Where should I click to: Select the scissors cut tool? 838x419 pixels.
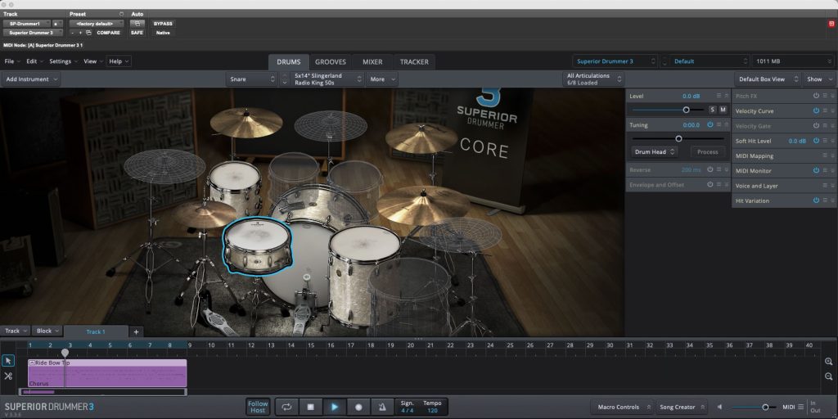[x=8, y=376]
